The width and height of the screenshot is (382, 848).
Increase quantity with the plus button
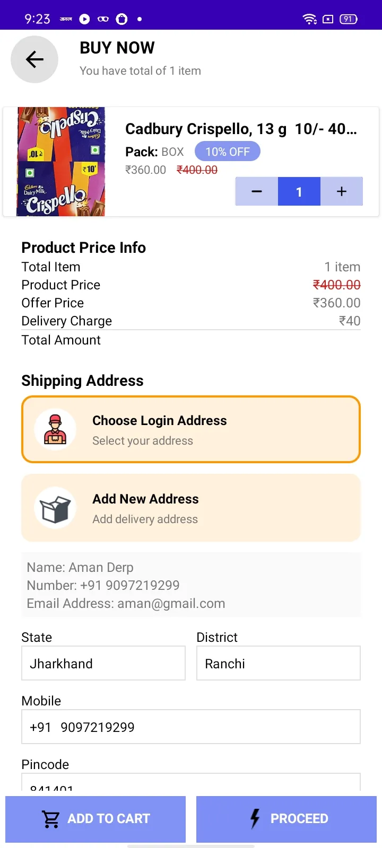(342, 191)
